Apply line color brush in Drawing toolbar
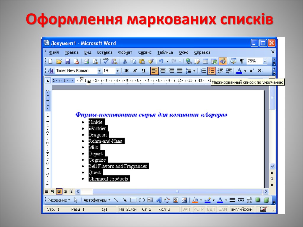 (207, 200)
